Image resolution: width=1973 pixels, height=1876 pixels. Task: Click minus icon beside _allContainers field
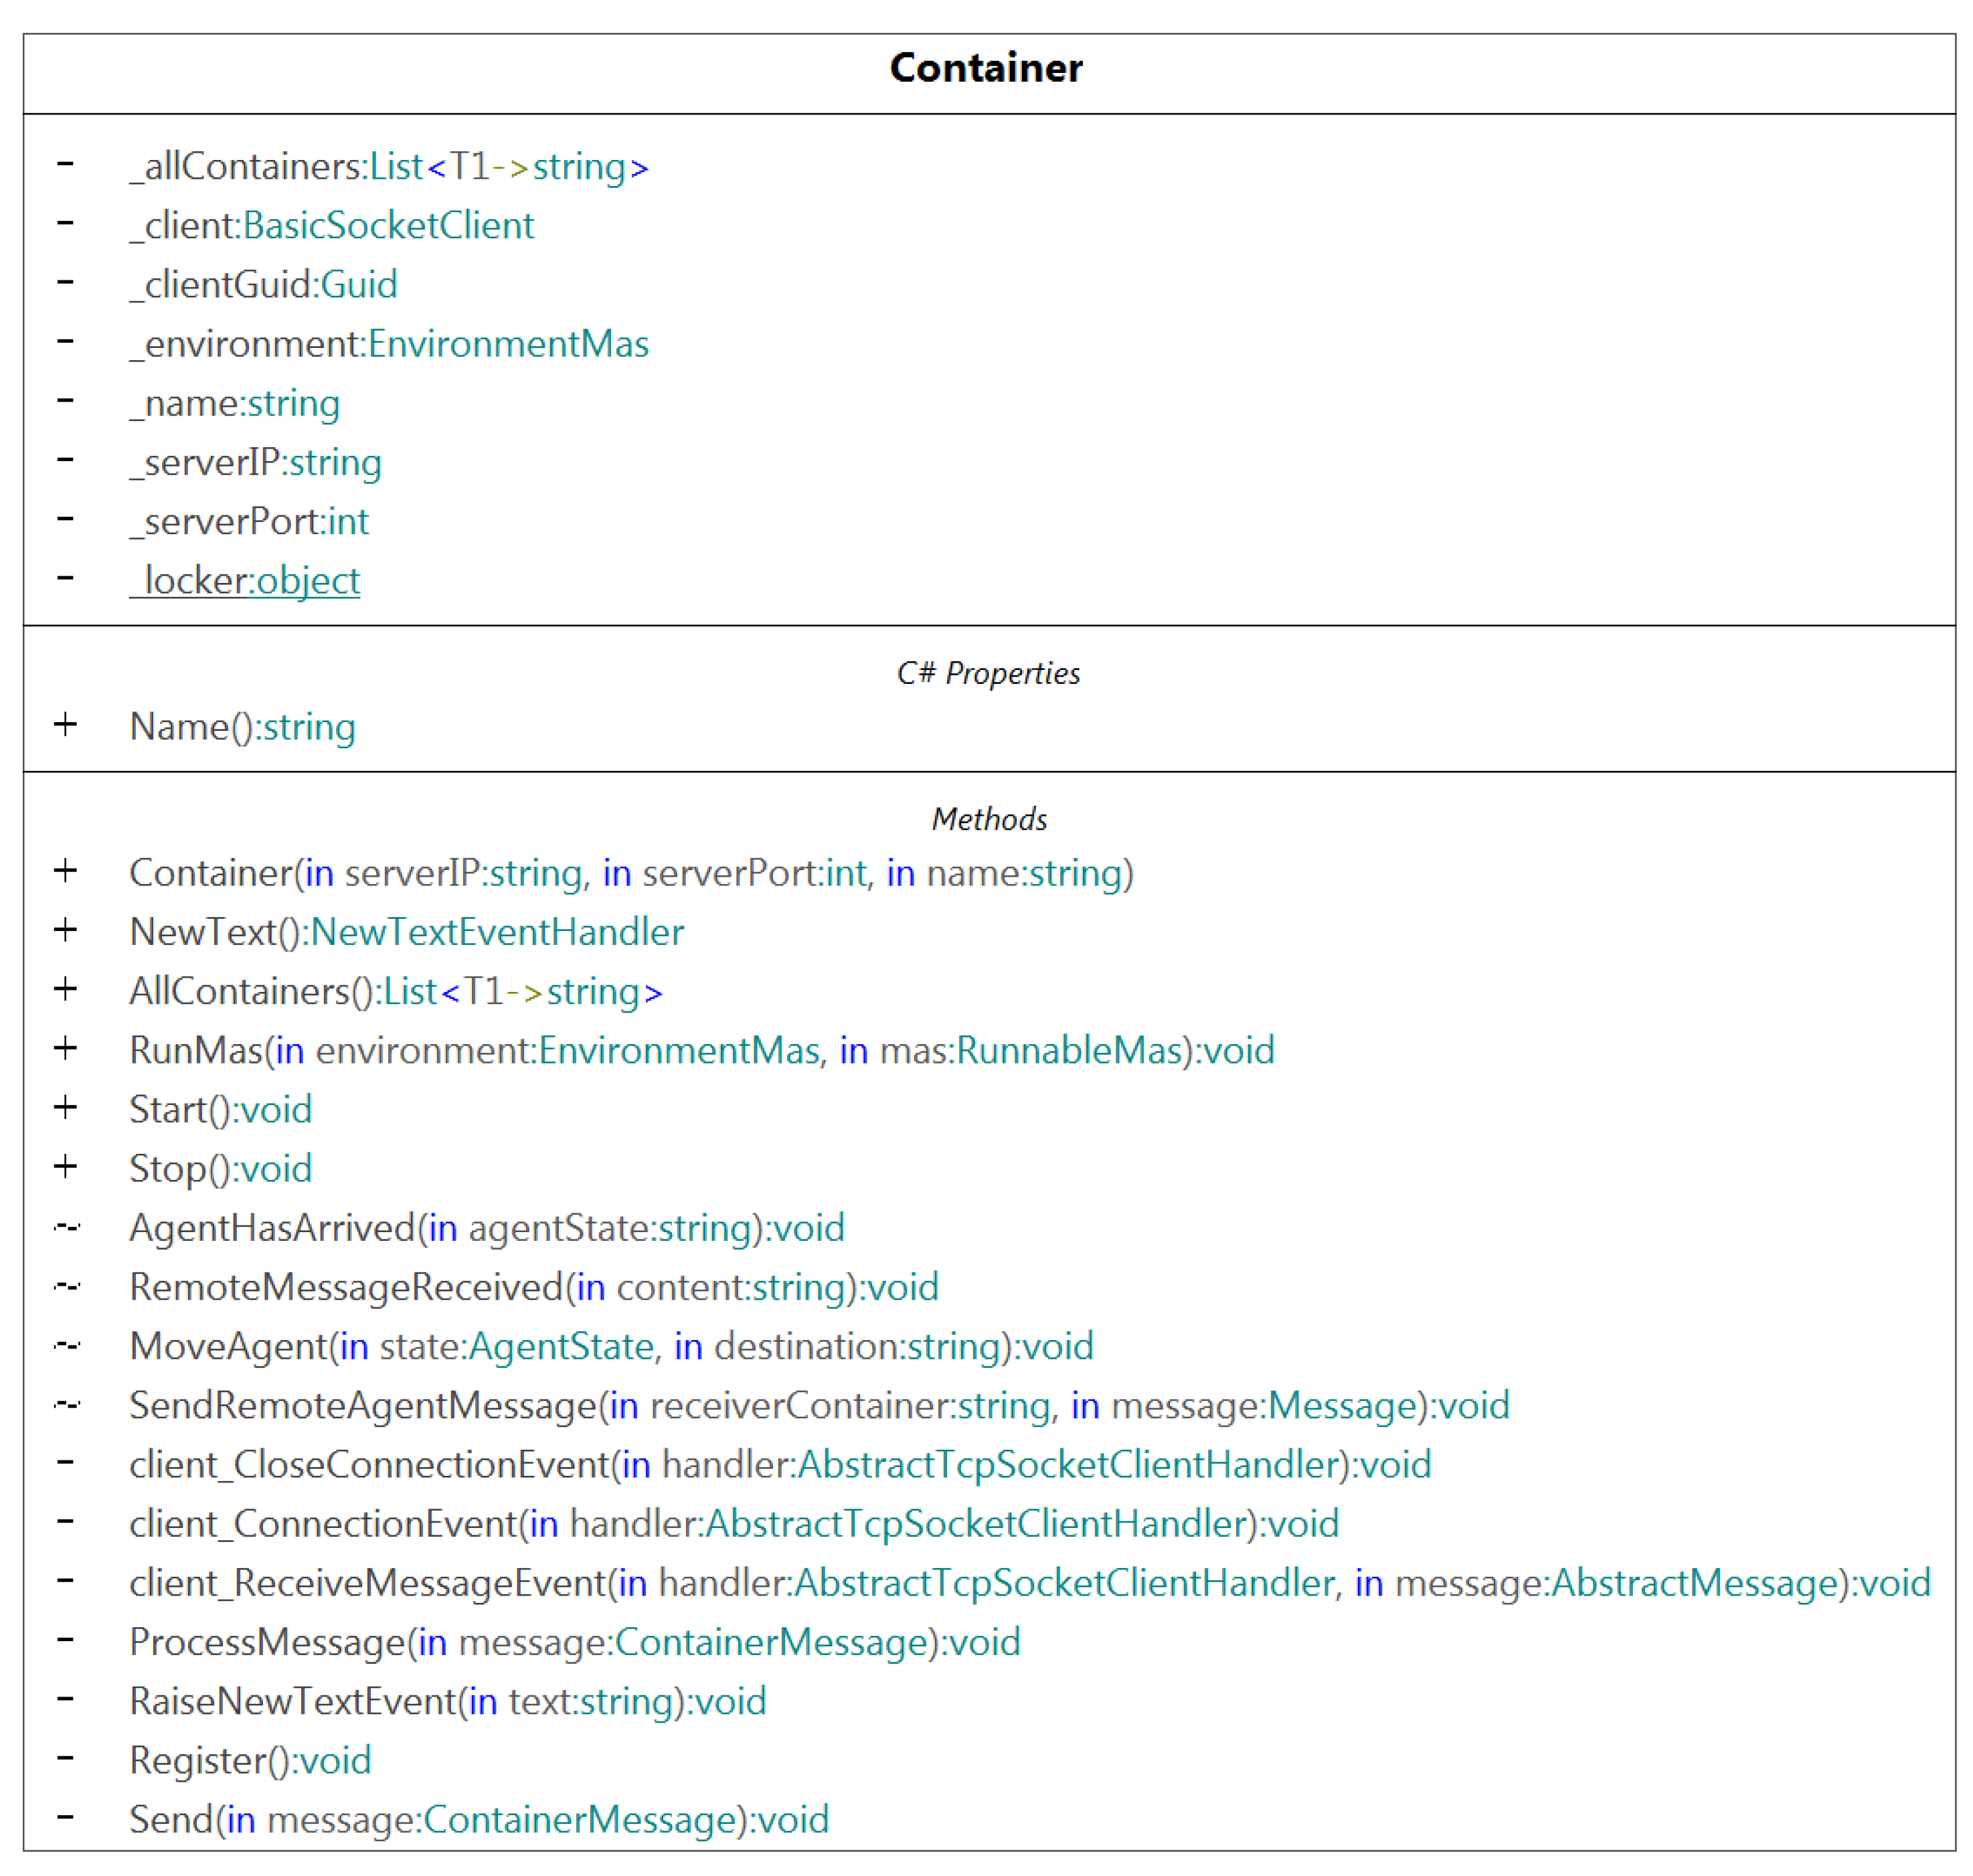65,164
